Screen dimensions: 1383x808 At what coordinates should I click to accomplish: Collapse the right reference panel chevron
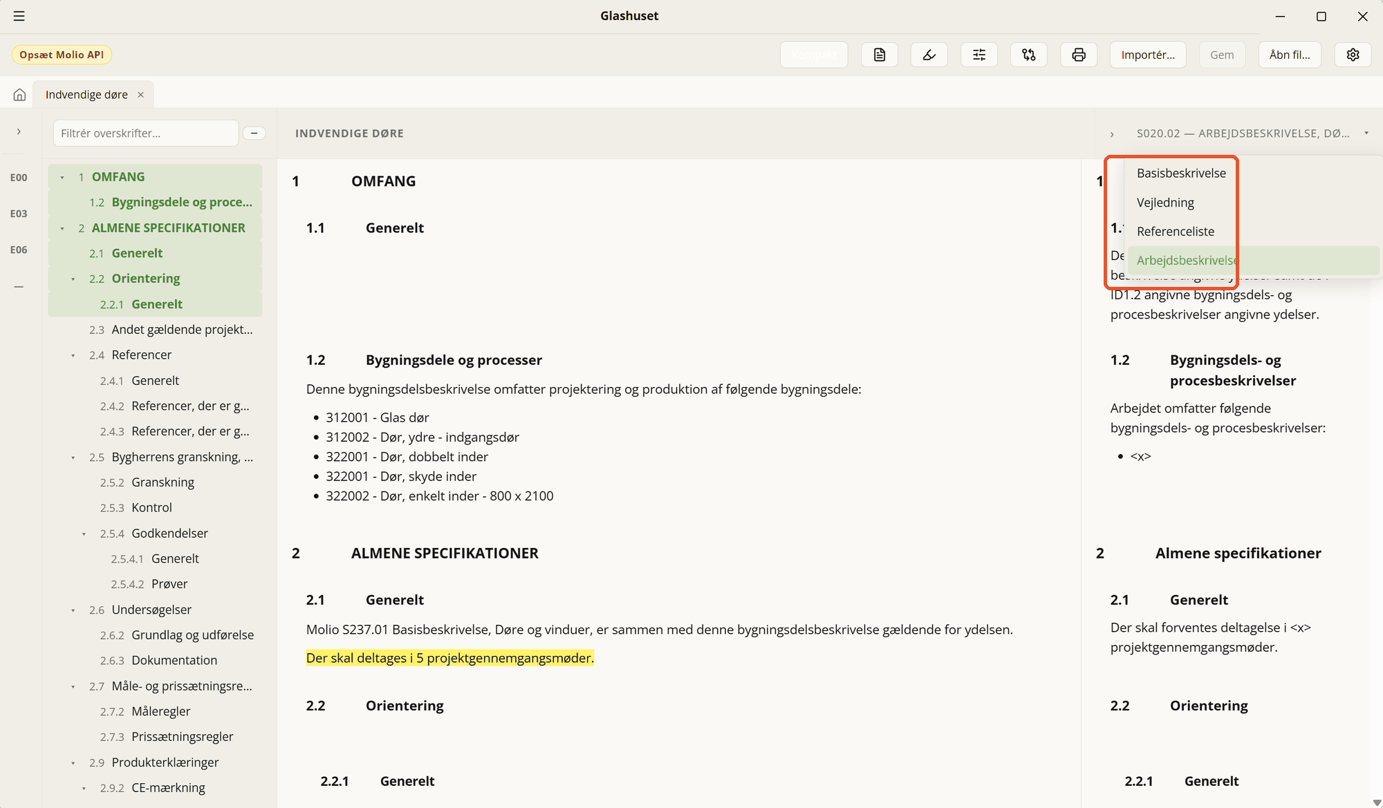point(1112,134)
